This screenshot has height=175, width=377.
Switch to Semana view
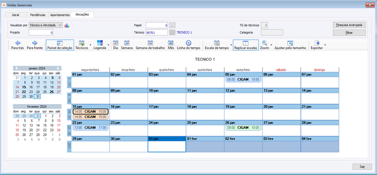(127, 45)
